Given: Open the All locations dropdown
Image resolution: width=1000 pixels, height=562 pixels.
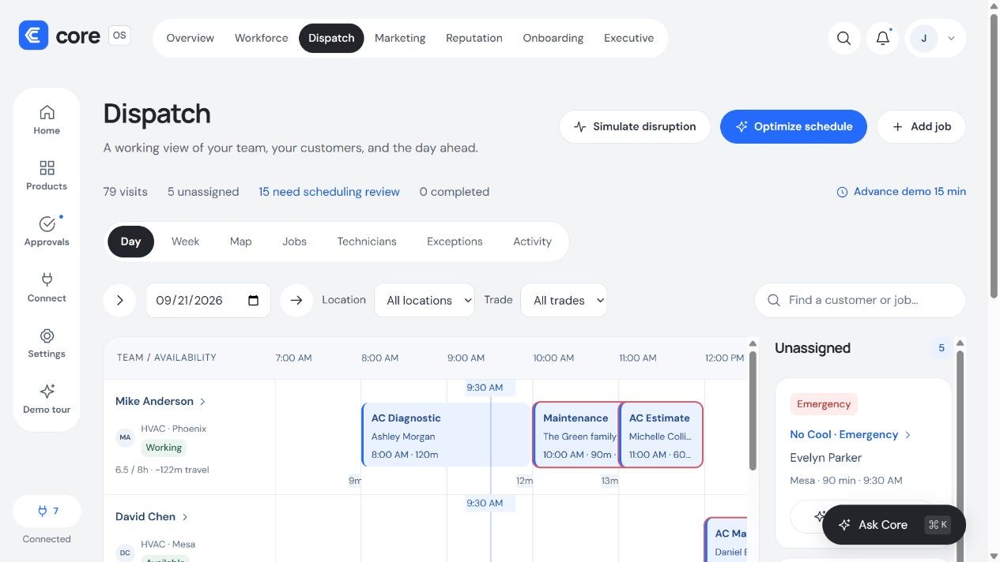Looking at the screenshot, I should point(425,300).
